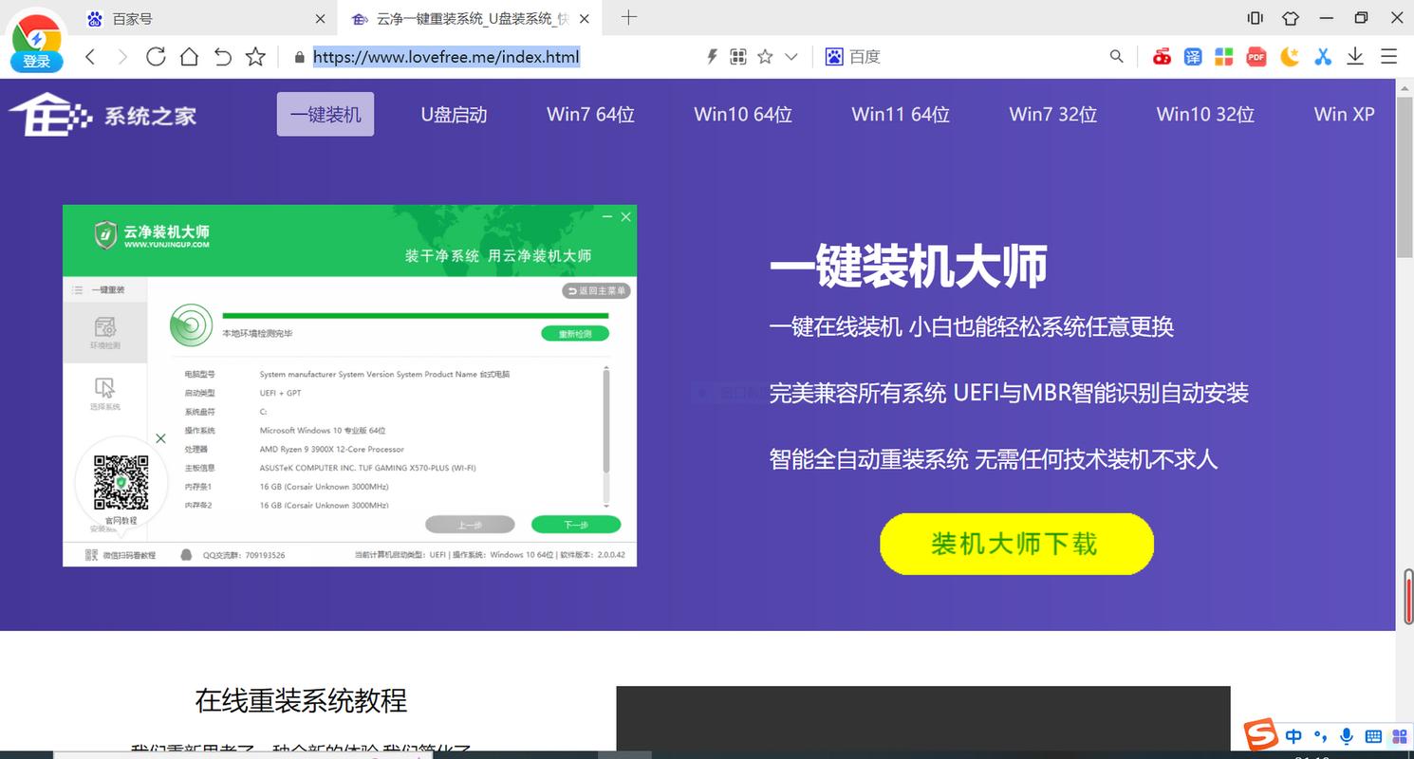Open a new tab with plus button
Image resolution: width=1414 pixels, height=759 pixels.
click(x=629, y=17)
